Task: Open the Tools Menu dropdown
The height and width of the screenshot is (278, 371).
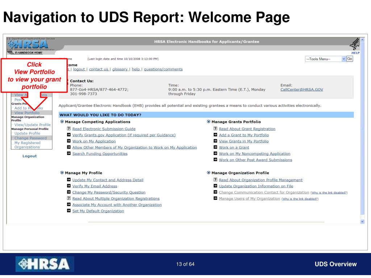Action: coord(325,59)
